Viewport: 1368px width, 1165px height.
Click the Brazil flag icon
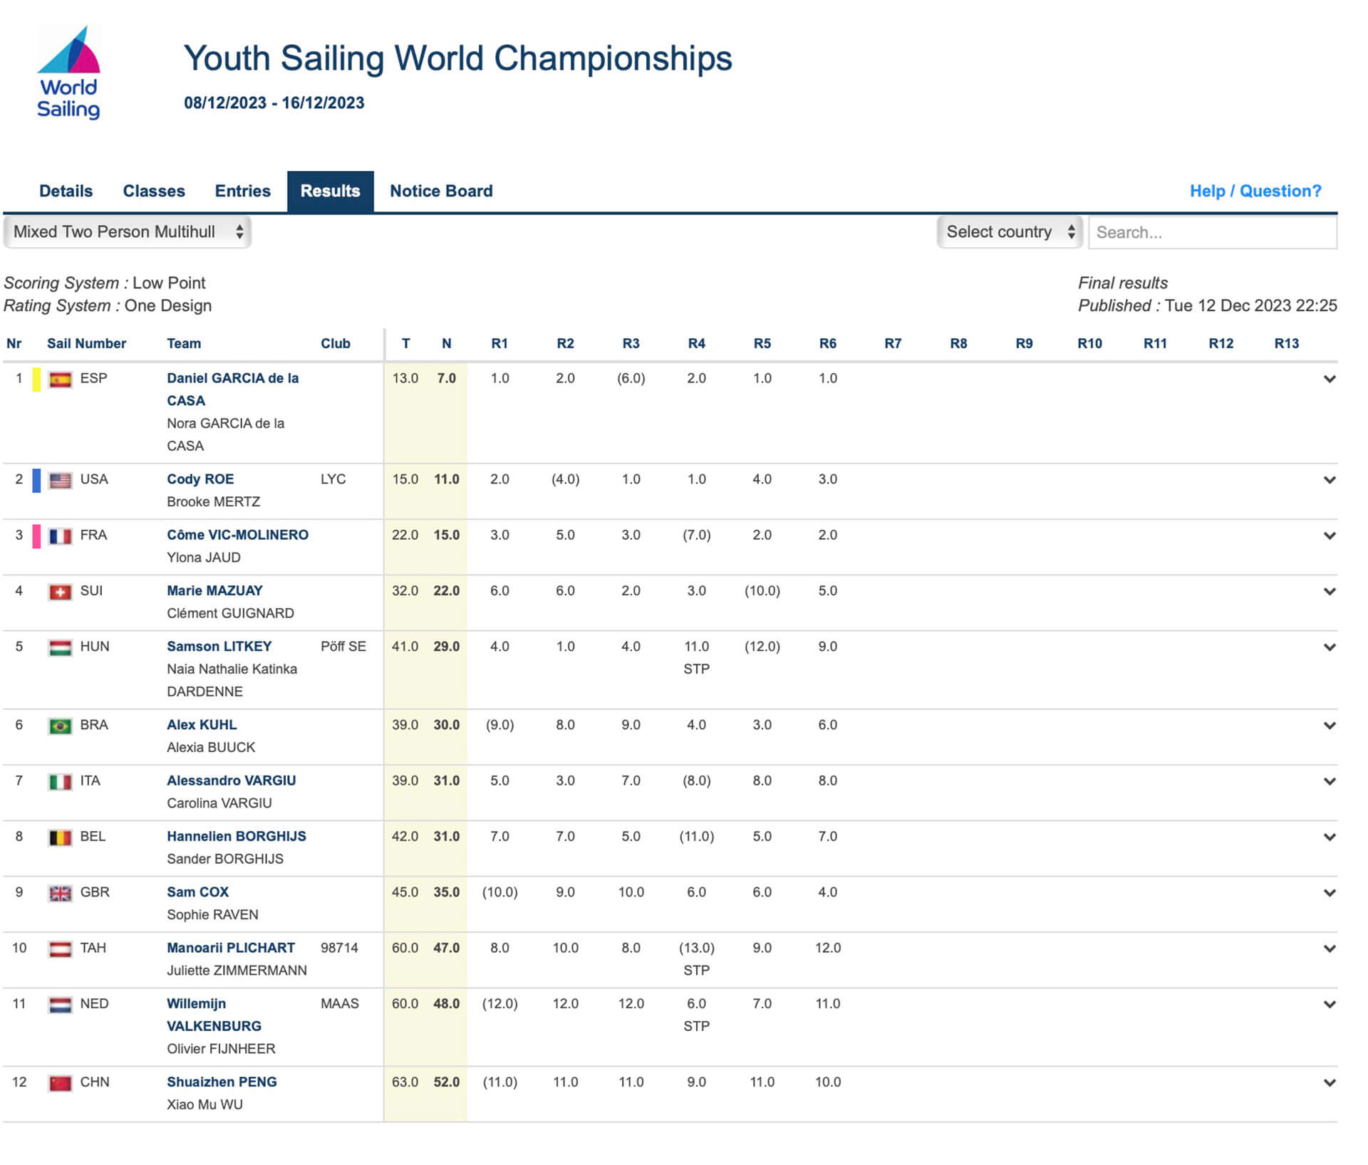point(60,726)
